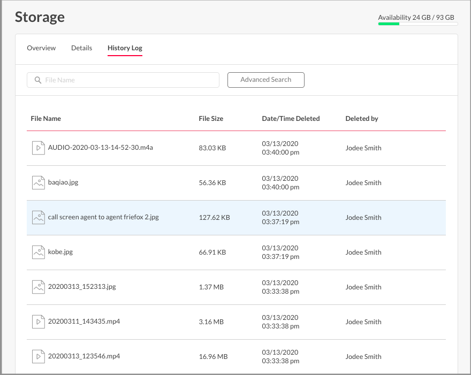Click the video icon for 20200311_143435.mp4
The image size is (471, 375).
pyautogui.click(x=39, y=322)
